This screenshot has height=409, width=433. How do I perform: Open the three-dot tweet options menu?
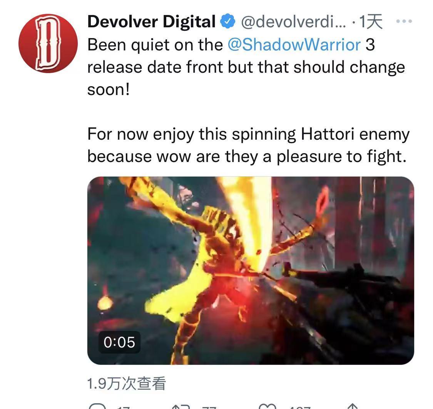click(404, 21)
